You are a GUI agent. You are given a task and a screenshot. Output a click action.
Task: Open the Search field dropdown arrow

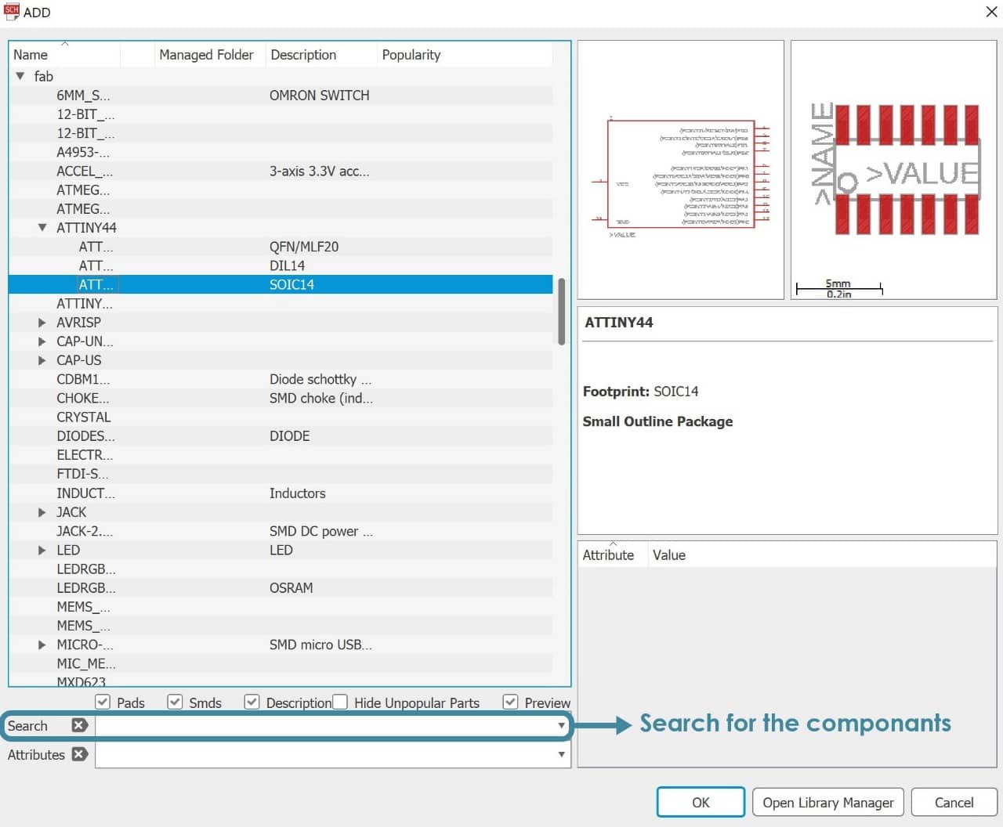click(x=561, y=726)
